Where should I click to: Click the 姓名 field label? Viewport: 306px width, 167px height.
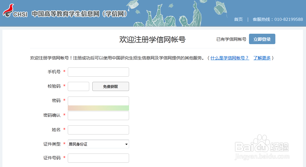(56, 130)
